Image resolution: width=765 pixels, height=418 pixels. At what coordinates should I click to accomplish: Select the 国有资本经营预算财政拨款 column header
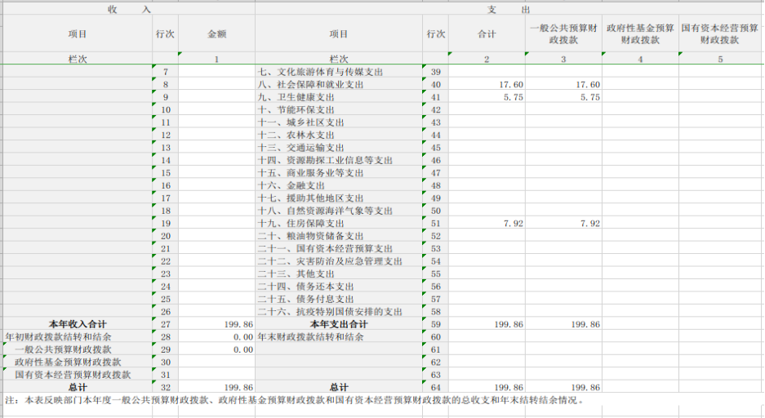[x=720, y=34]
